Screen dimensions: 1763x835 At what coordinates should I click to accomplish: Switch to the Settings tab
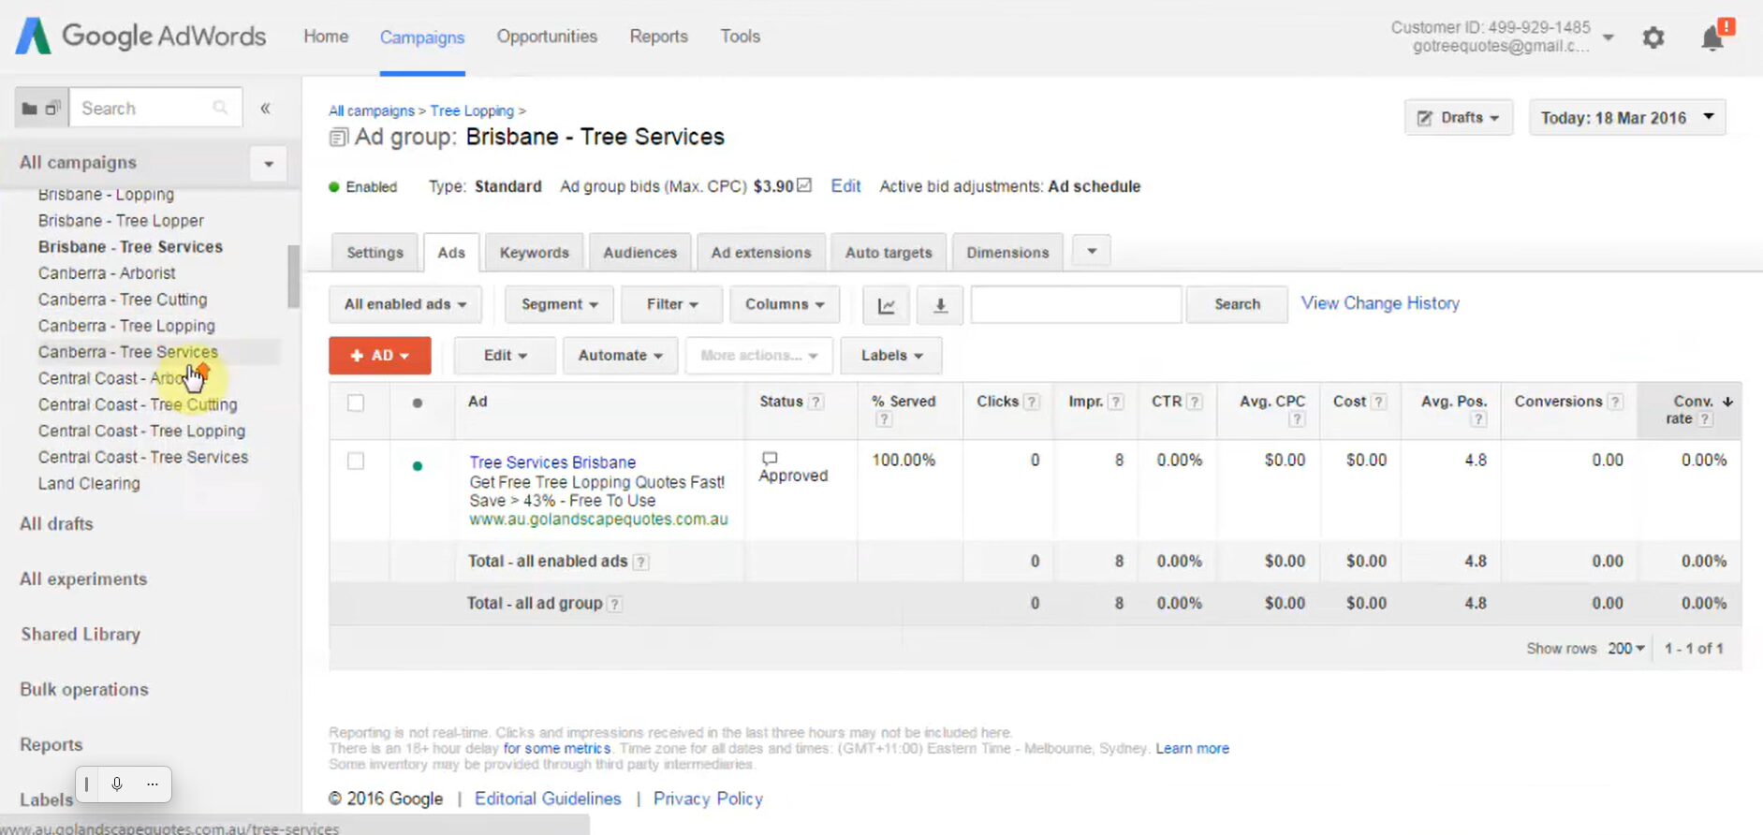pos(375,253)
